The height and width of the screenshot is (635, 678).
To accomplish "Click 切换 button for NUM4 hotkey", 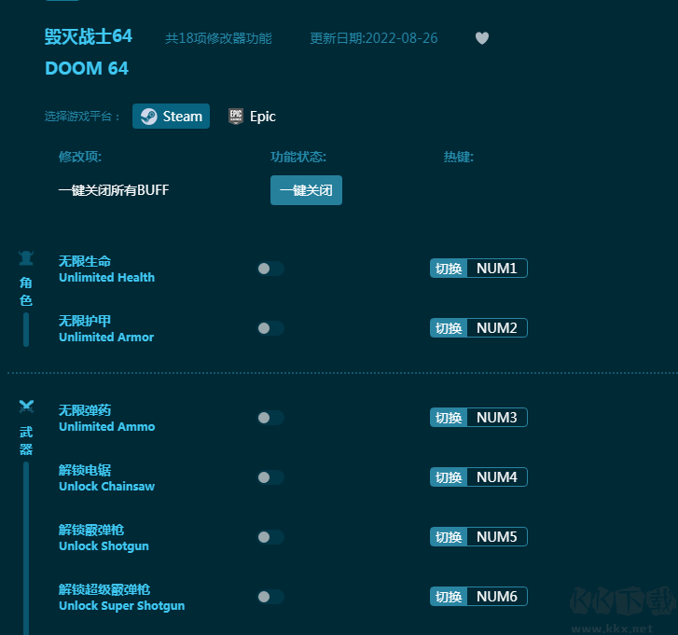I will tap(449, 477).
